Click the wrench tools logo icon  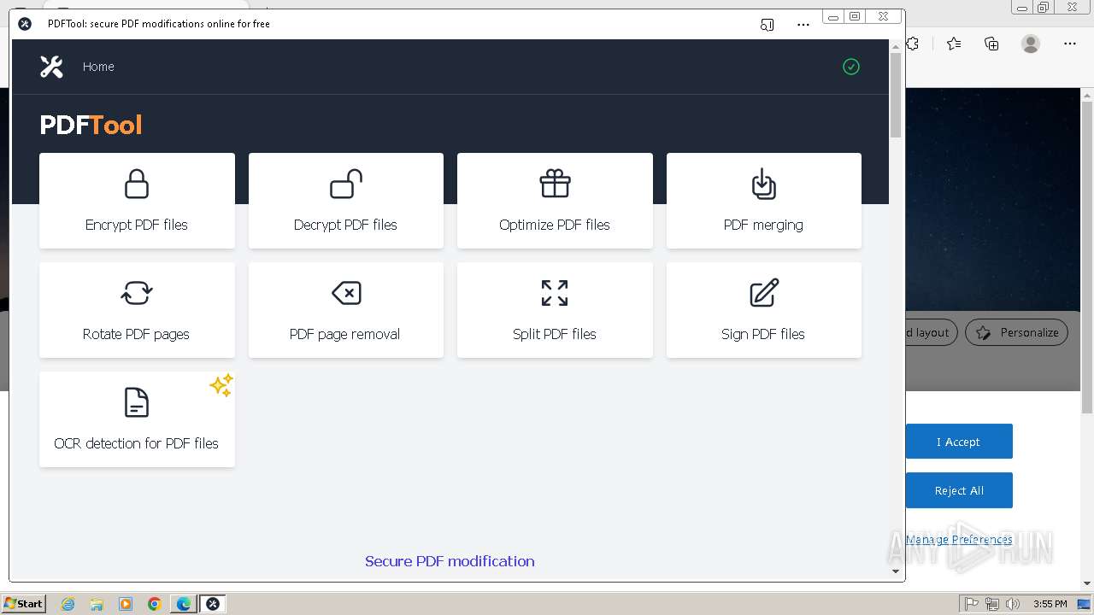pos(51,67)
